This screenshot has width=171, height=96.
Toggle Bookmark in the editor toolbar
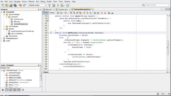point(91,13)
